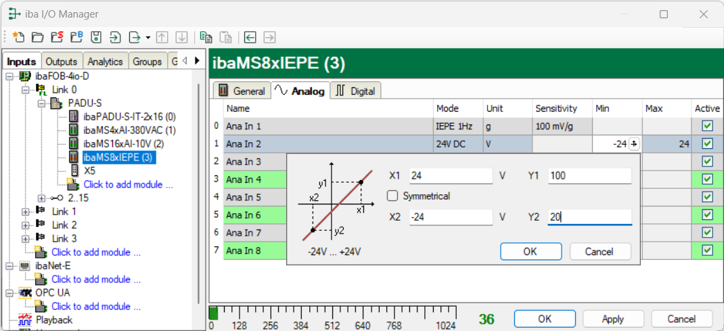
Task: Click the Save disk icon in toolbar
Action: pos(95,37)
